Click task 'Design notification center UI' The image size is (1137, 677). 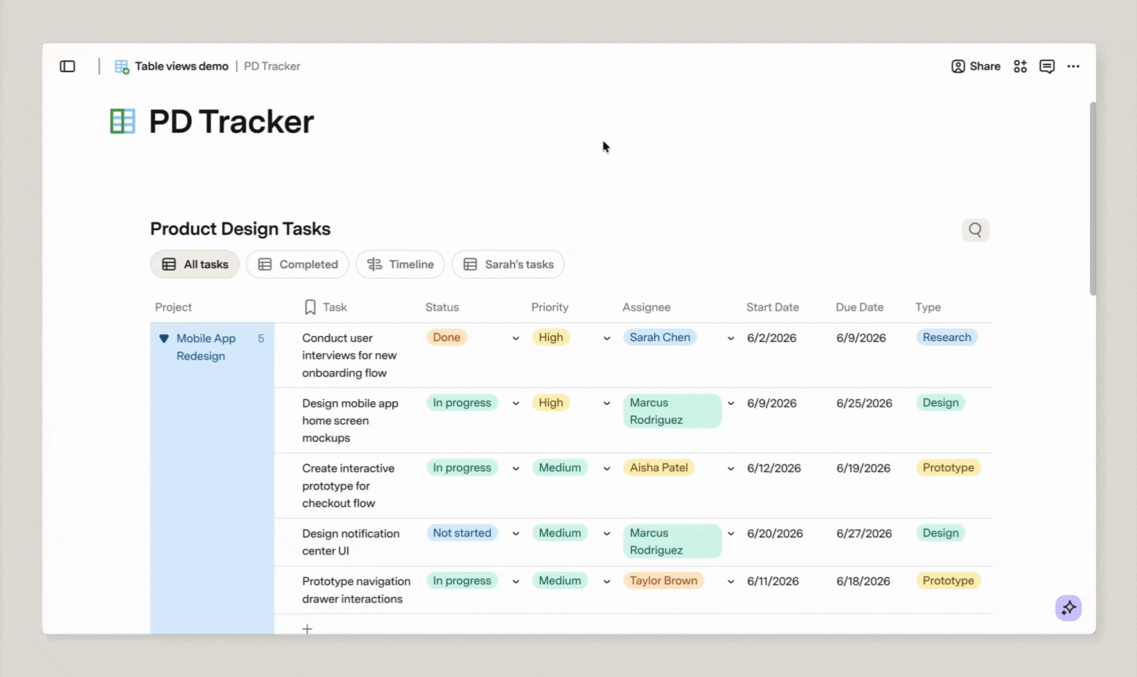pyautogui.click(x=350, y=542)
